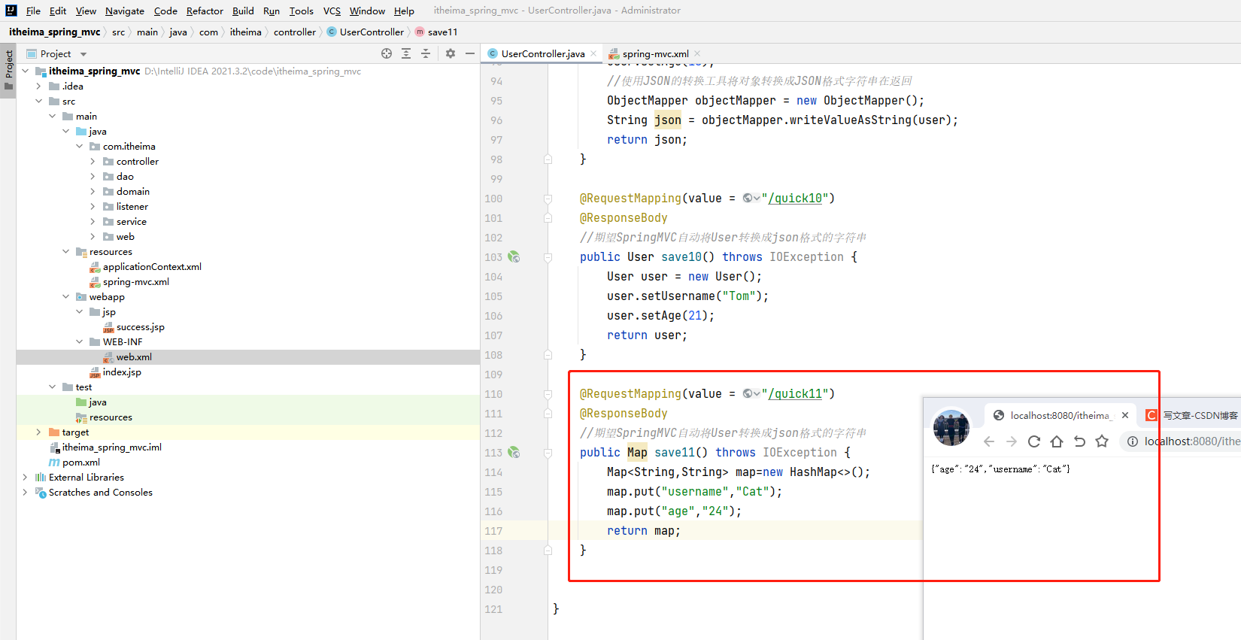Click the site info icon in address bar

[x=1132, y=441]
